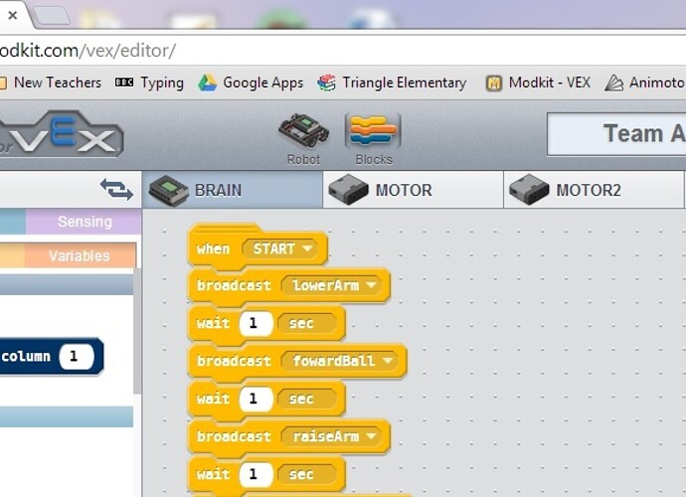Image resolution: width=686 pixels, height=497 pixels.
Task: Click the Triangle Elementary bookmark icon
Action: tap(326, 83)
